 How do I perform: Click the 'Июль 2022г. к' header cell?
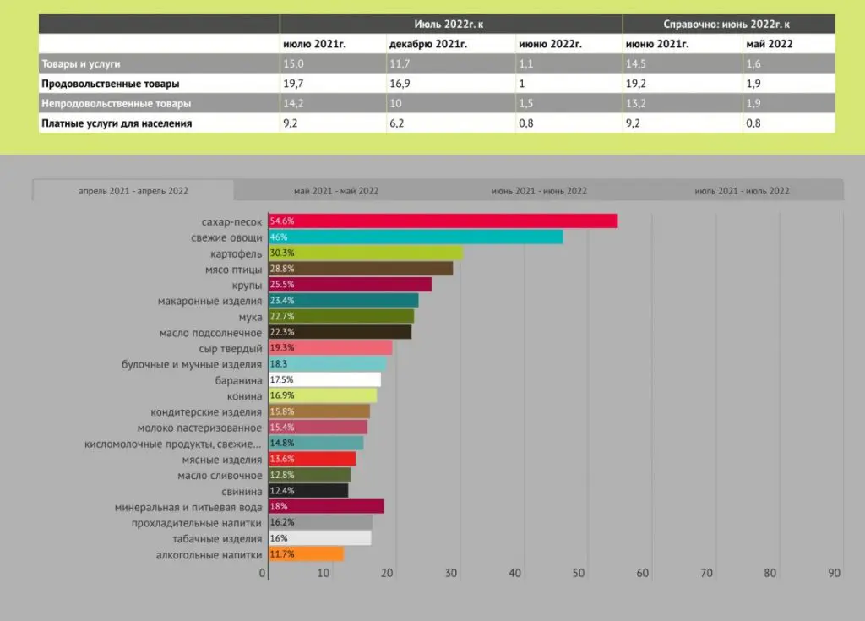450,23
